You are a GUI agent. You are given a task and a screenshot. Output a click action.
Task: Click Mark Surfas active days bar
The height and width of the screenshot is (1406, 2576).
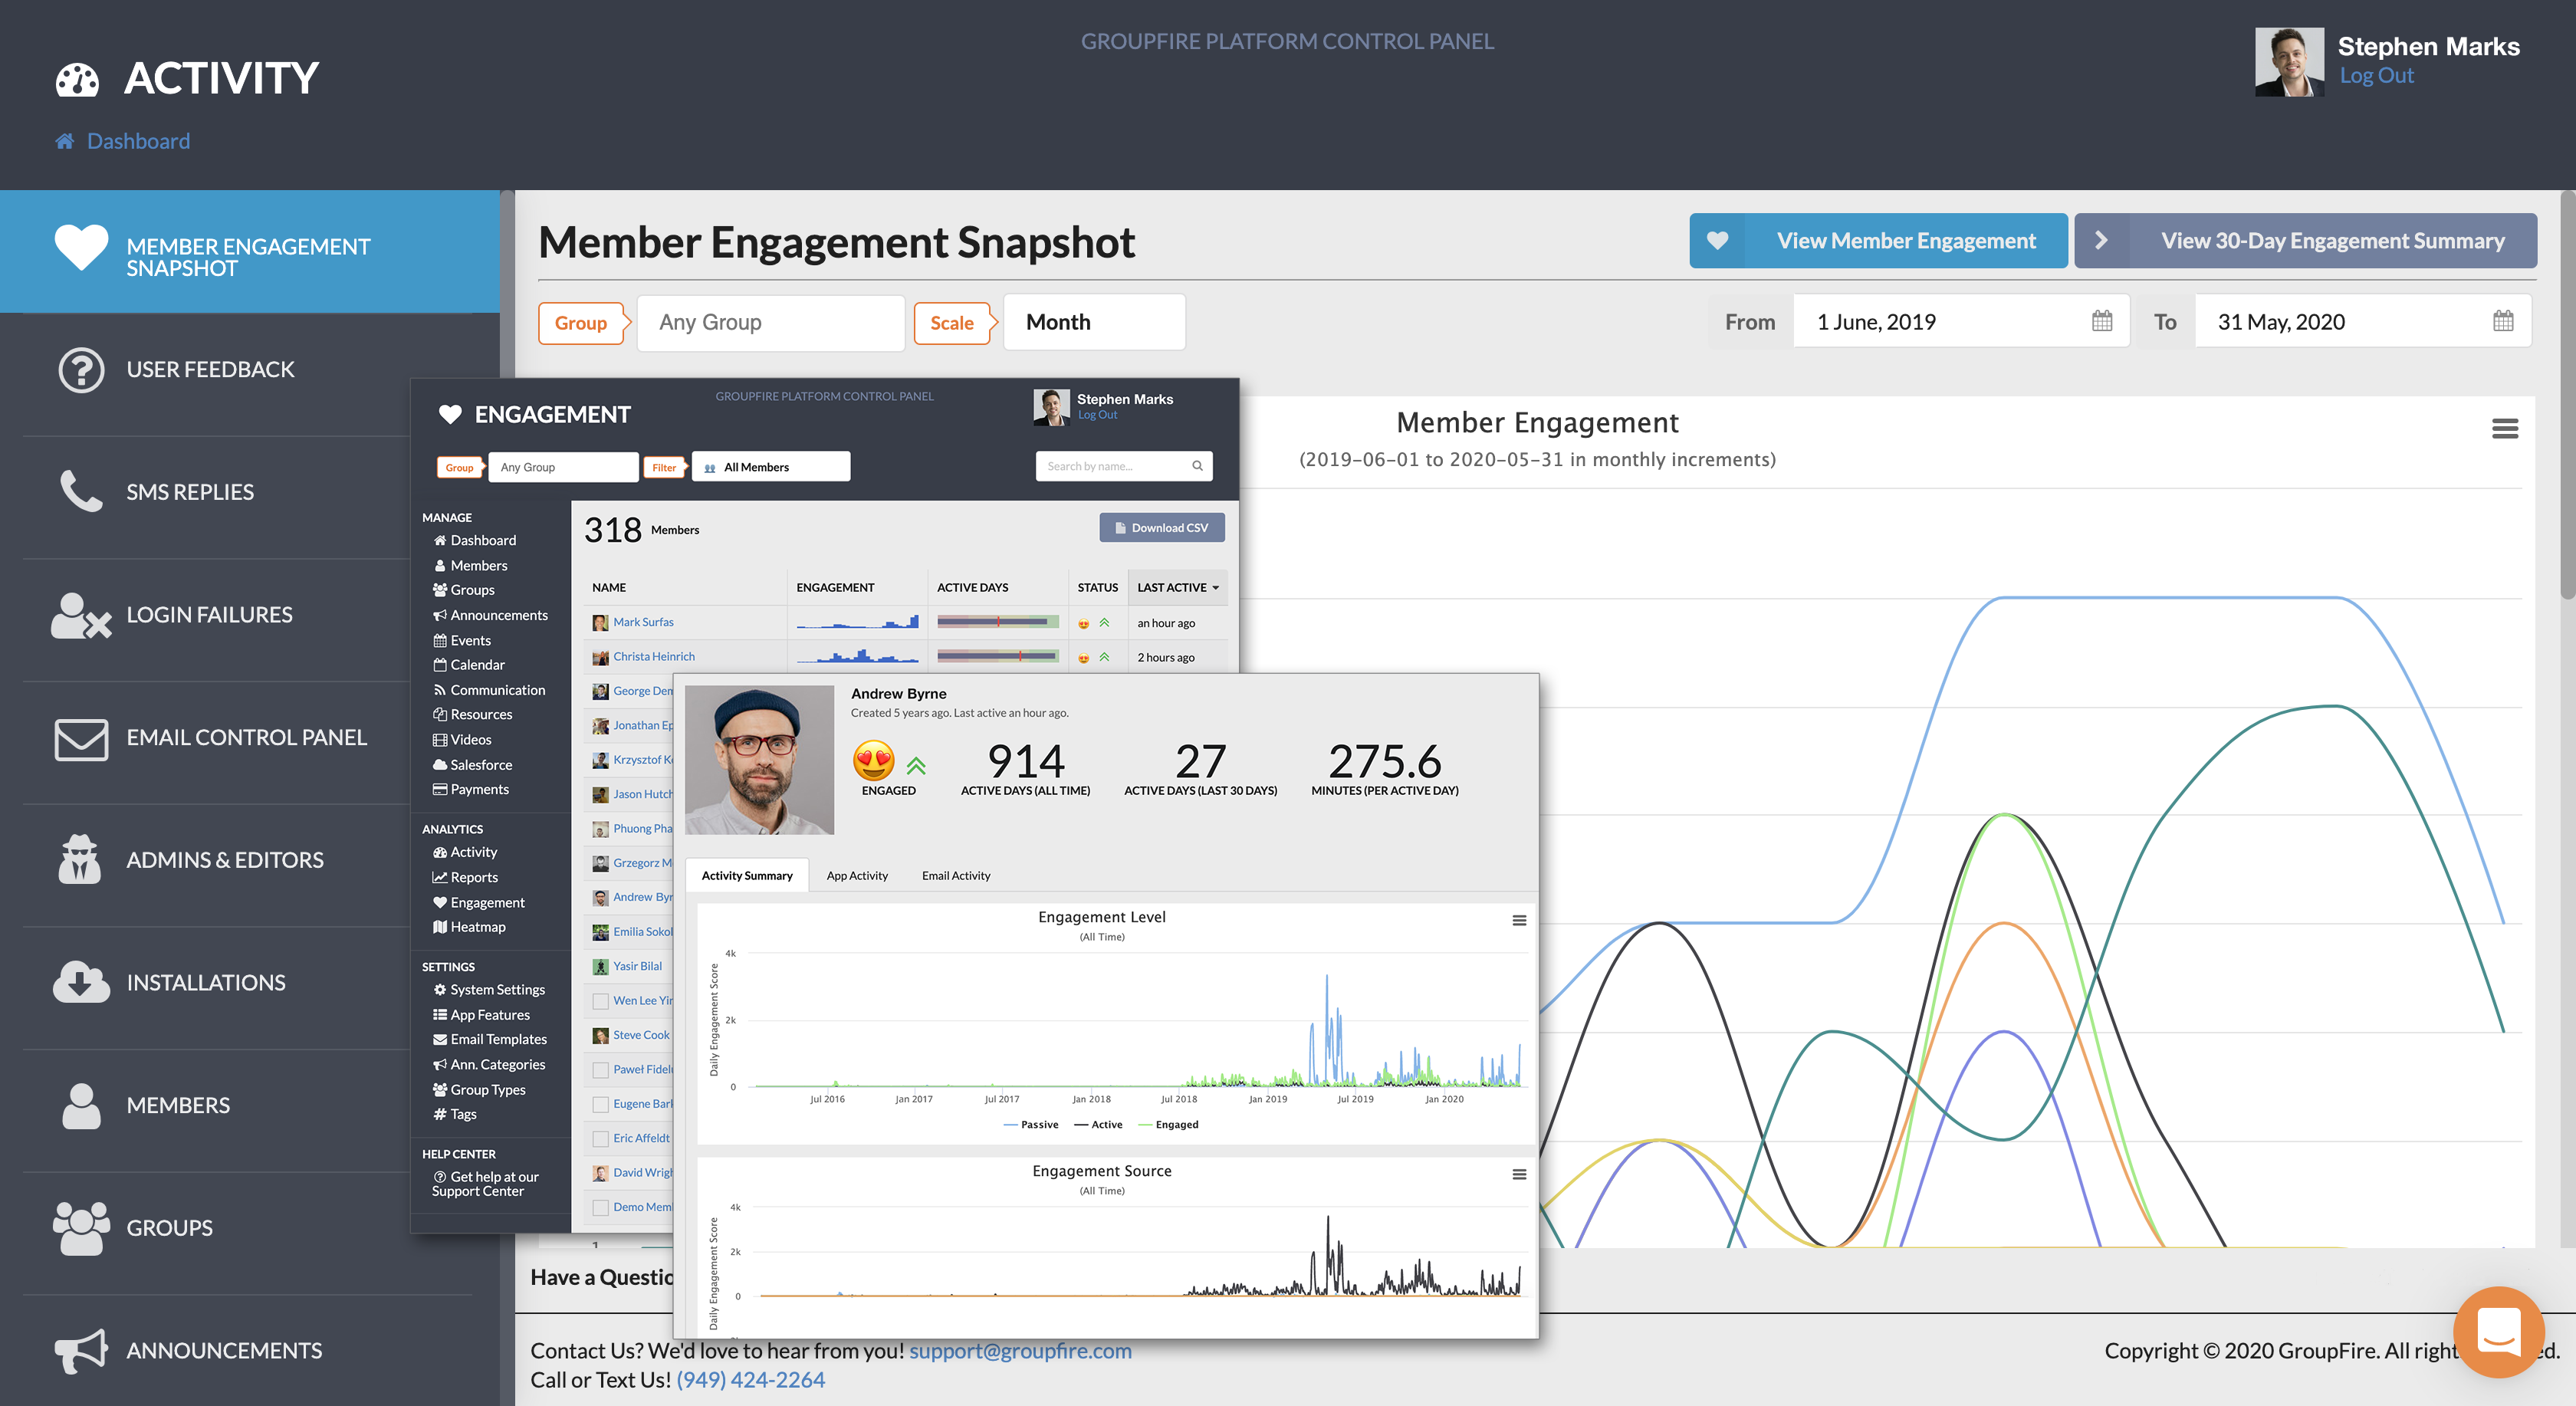997,623
